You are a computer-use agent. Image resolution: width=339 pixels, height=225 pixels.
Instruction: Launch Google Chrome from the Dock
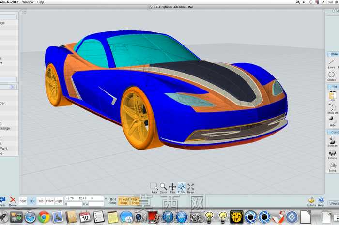44,217
